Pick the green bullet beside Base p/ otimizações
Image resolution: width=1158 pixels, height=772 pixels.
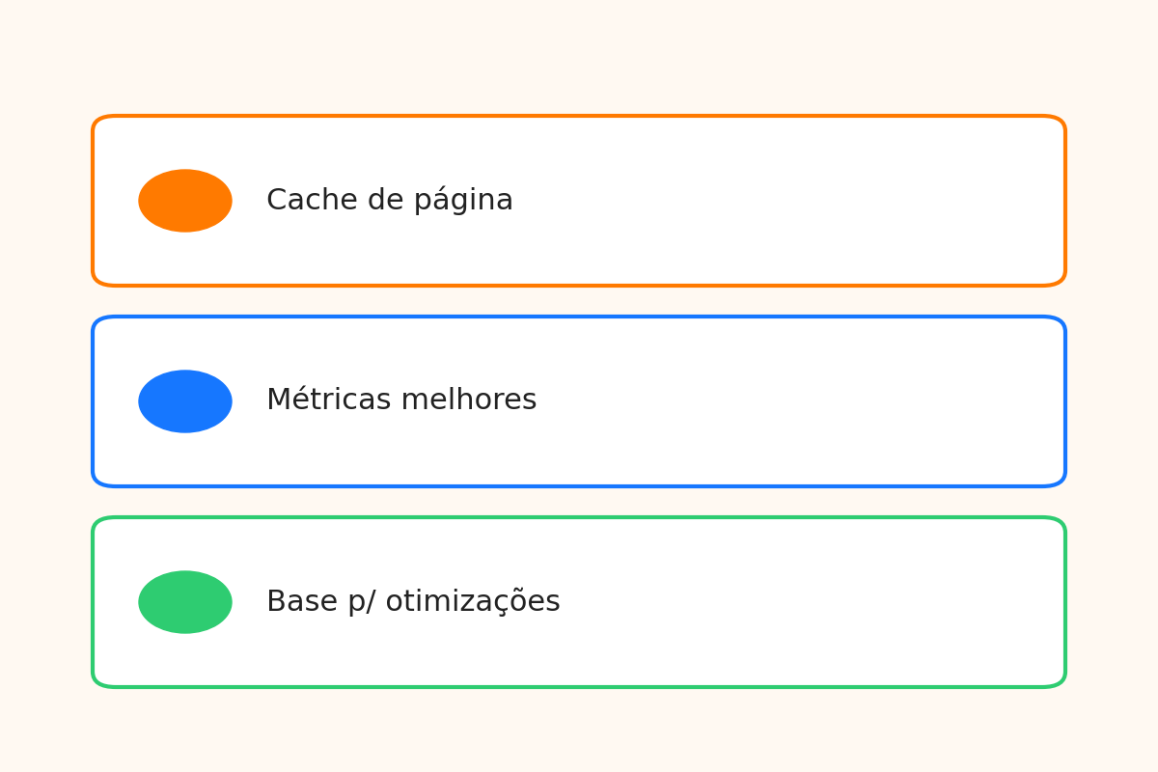click(x=185, y=602)
